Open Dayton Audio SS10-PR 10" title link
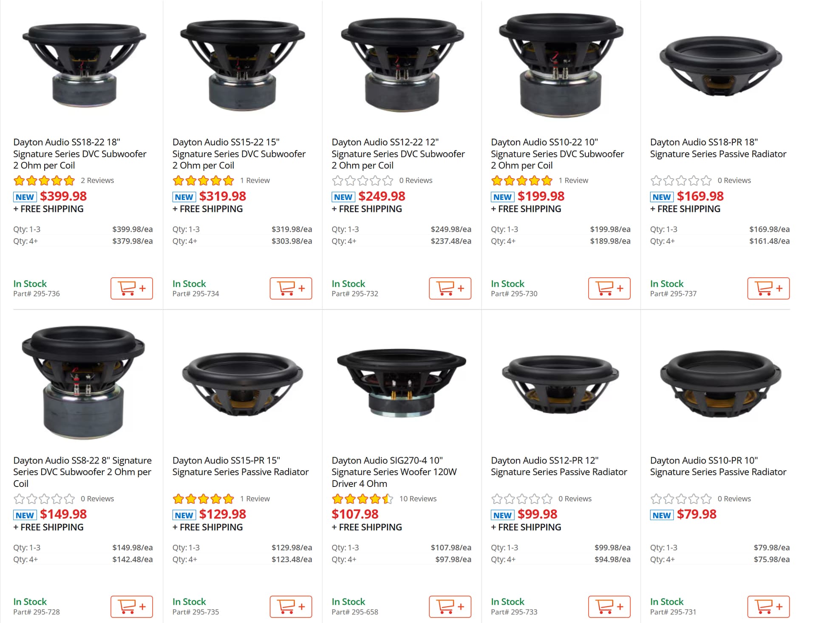Screen dimensions: 816x623 pyautogui.click(x=718, y=466)
